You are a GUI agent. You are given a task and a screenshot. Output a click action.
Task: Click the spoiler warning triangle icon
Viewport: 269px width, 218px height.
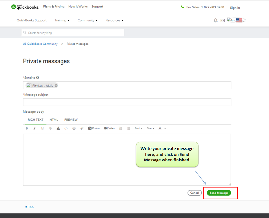tap(58, 128)
